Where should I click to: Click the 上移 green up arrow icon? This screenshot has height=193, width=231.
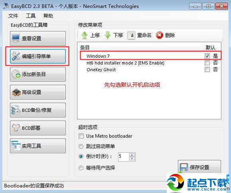click(85, 35)
